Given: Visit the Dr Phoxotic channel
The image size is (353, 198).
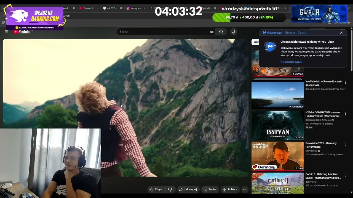Looking at the screenshot, I should pos(311,151).
